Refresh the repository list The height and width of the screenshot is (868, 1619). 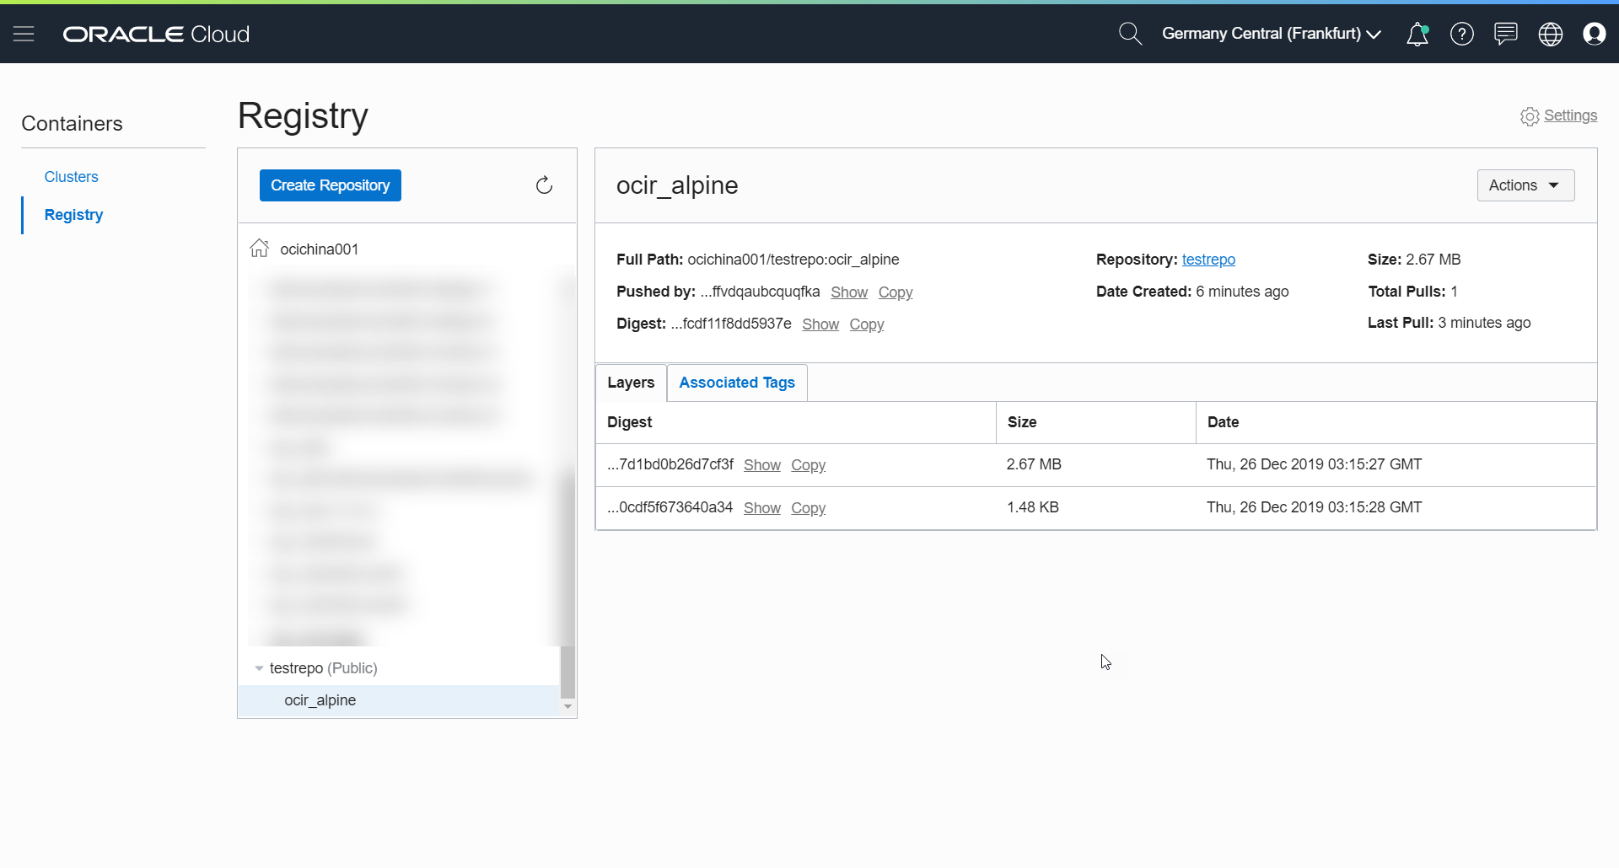[x=545, y=185]
